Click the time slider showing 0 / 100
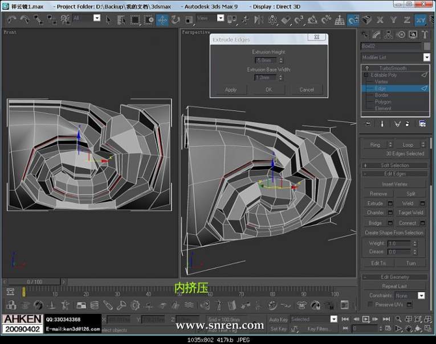The height and width of the screenshot is (344, 436). [34, 281]
